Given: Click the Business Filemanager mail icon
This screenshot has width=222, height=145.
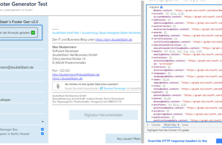Looking at the screenshot, I should coord(101,88).
